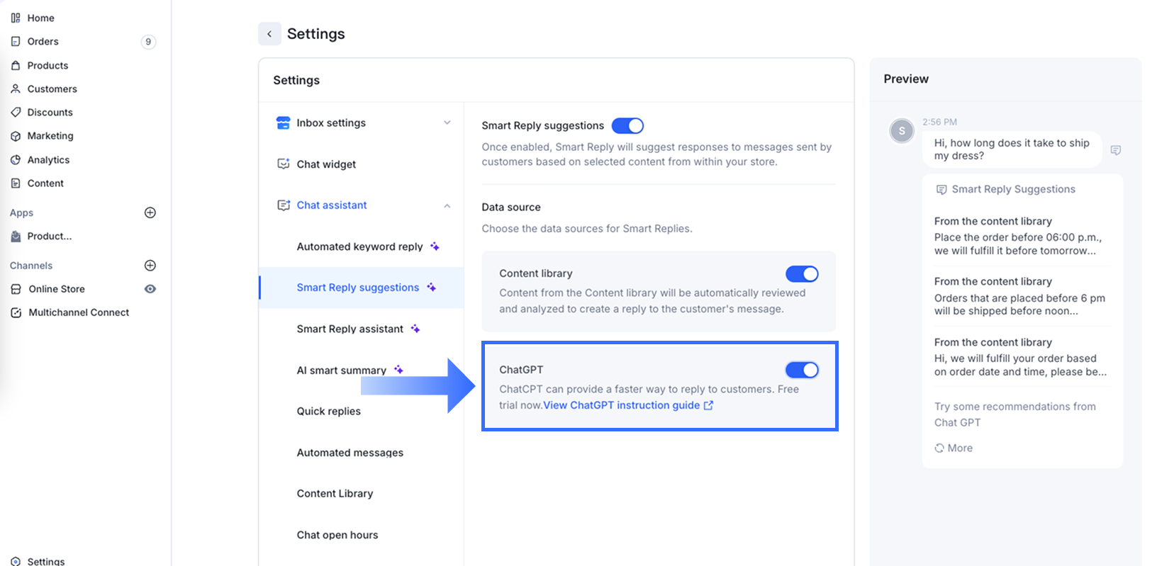The height and width of the screenshot is (566, 1157).
Task: Click the Home icon in sidebar
Action: point(16,18)
